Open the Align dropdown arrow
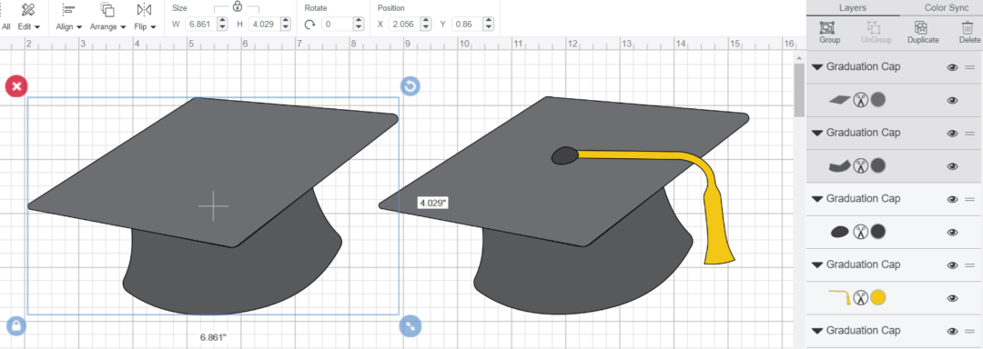Image resolution: width=983 pixels, height=349 pixels. coord(79,27)
